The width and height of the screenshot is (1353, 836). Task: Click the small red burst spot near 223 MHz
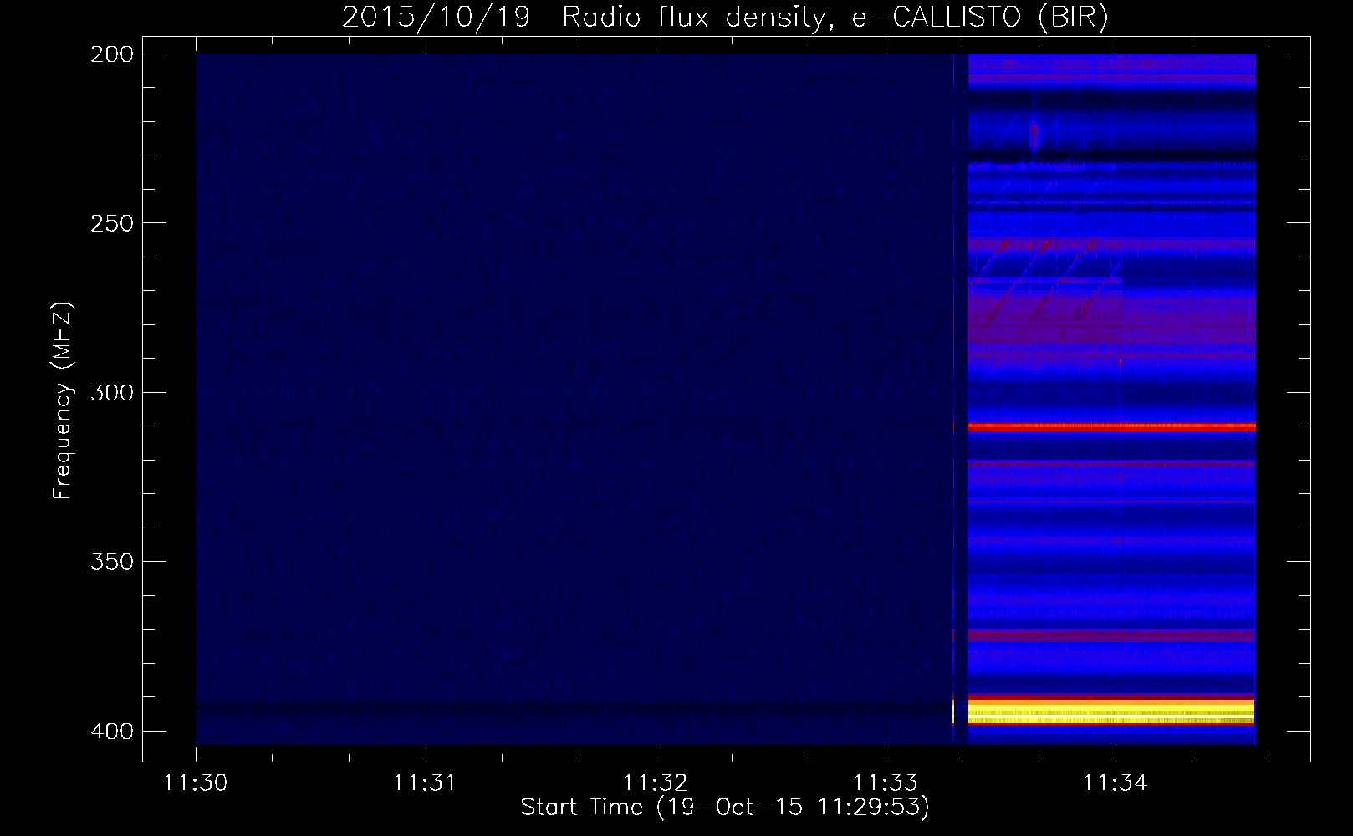tap(1034, 134)
